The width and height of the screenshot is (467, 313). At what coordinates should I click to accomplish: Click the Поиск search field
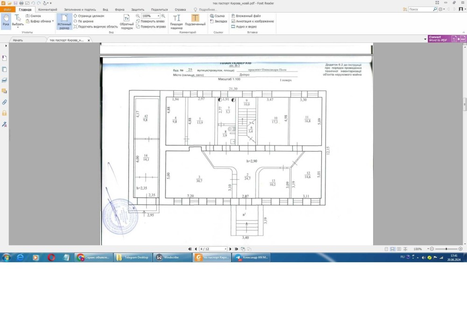click(x=420, y=9)
